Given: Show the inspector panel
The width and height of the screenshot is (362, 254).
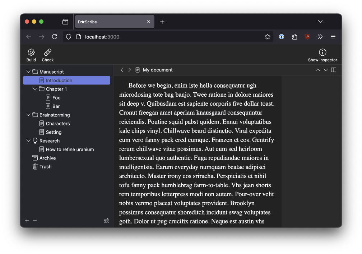Looking at the screenshot, I should pos(322,55).
